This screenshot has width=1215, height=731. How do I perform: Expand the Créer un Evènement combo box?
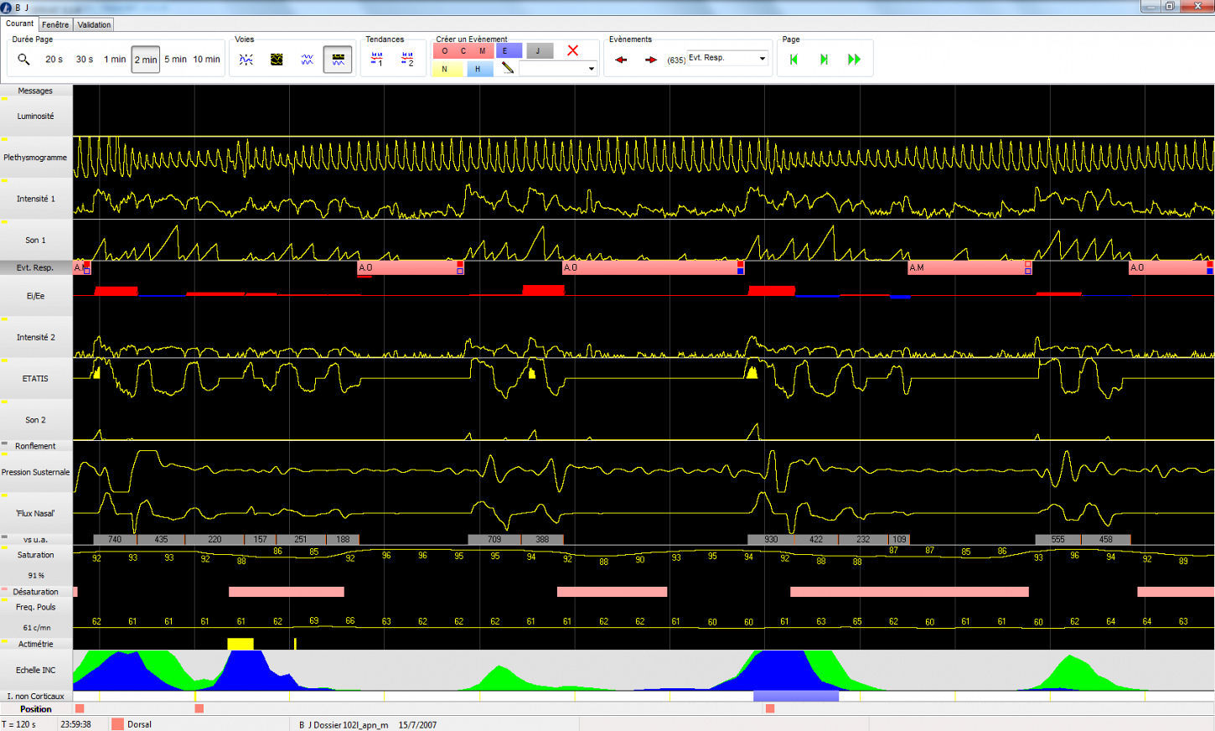pos(591,69)
